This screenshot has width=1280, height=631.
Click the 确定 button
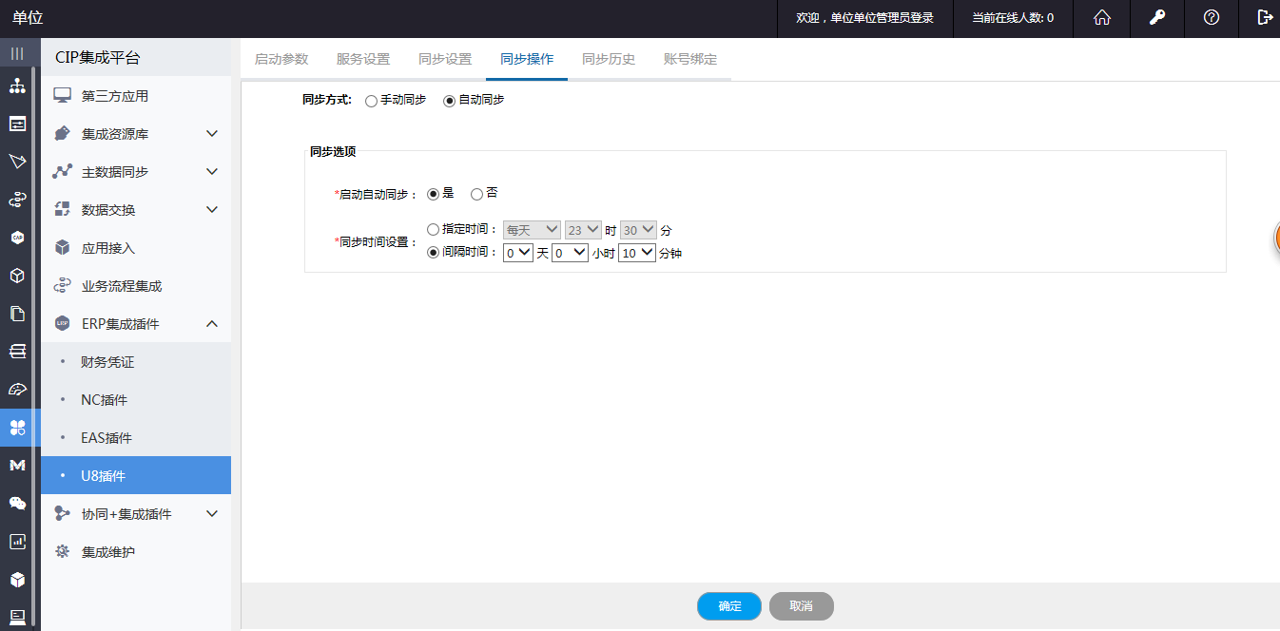[729, 606]
